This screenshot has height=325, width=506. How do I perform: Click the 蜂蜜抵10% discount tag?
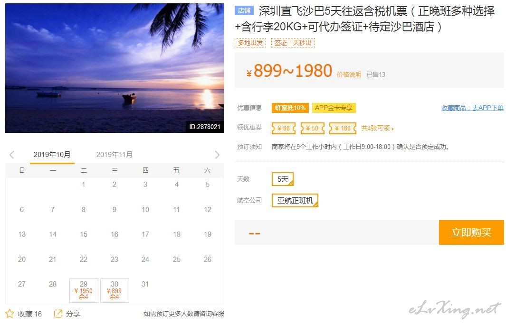290,108
